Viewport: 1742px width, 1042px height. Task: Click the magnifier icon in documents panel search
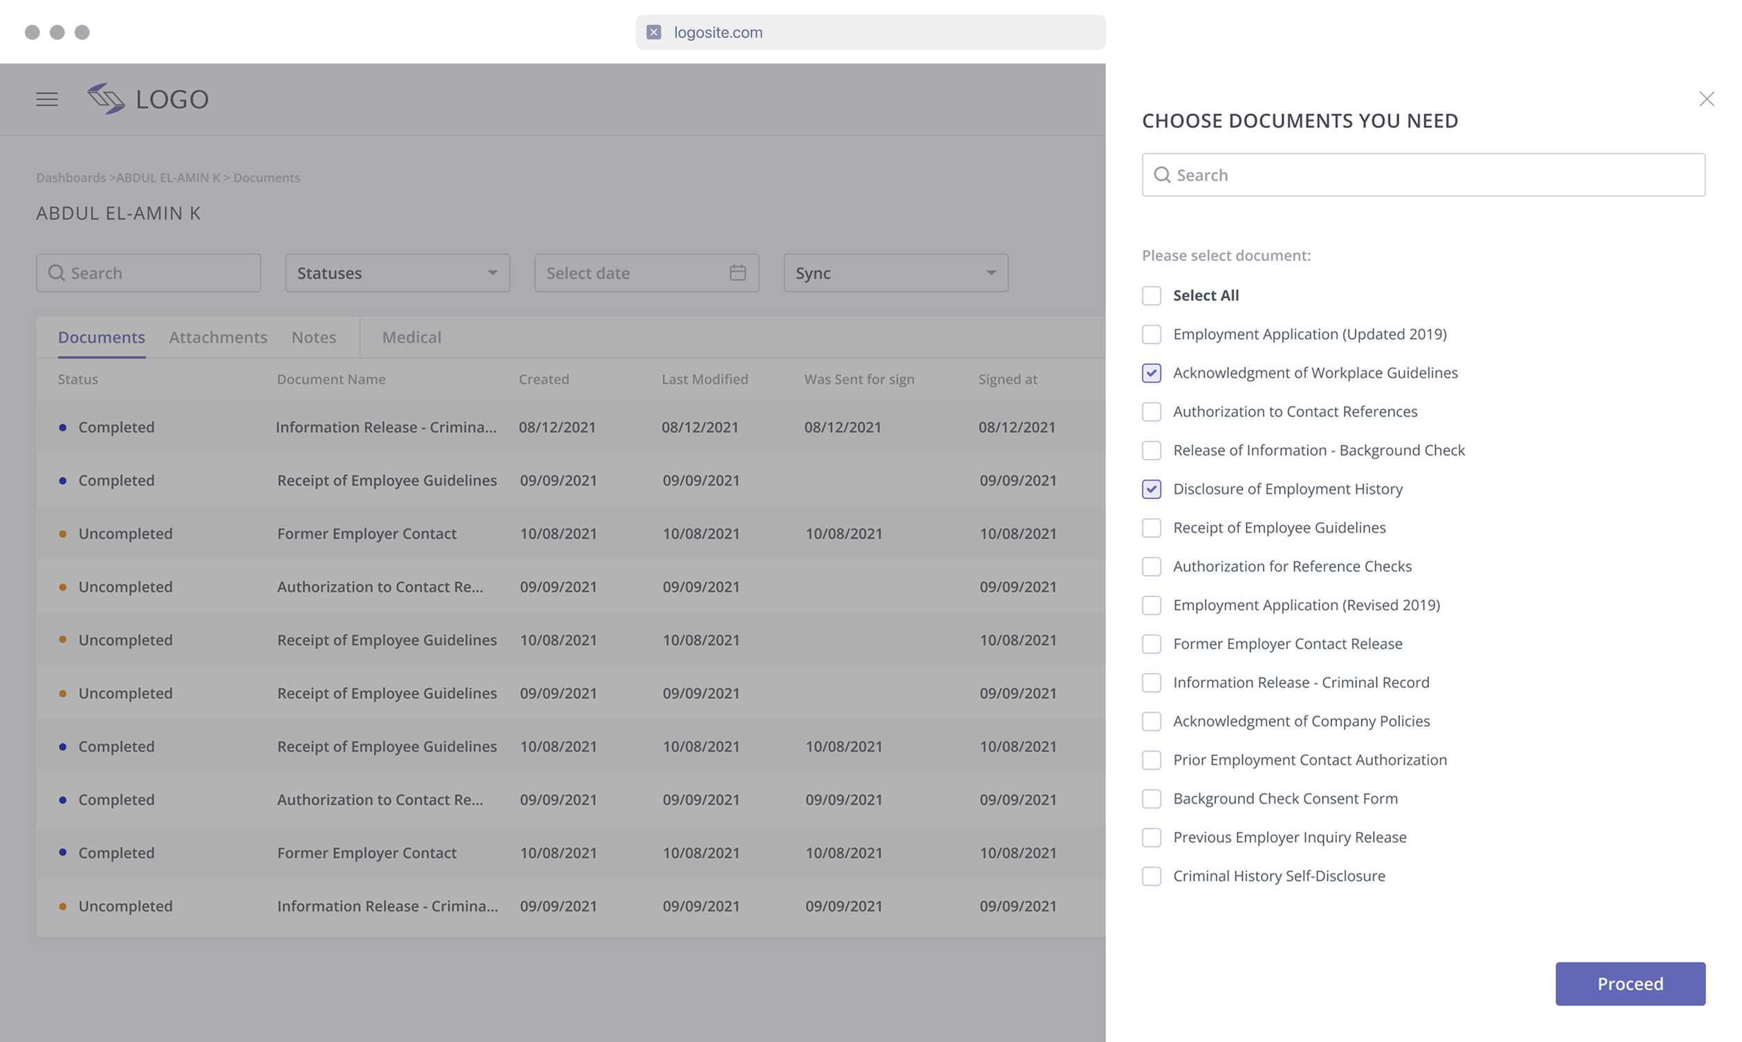[1162, 175]
